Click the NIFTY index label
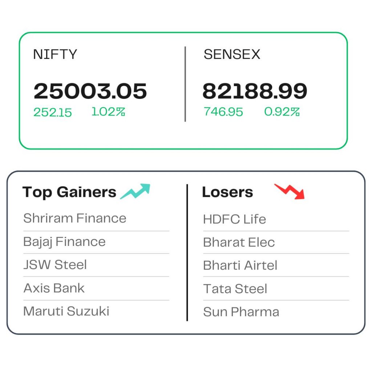 (55, 54)
